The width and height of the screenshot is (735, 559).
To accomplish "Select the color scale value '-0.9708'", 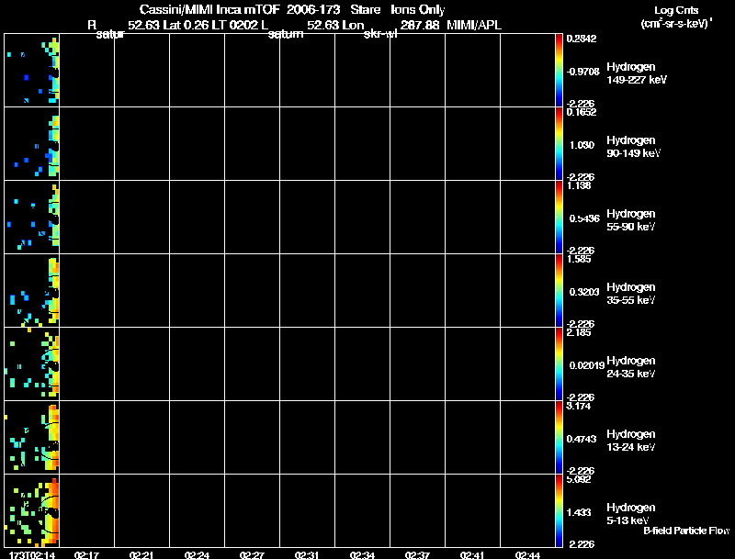I will 582,72.
